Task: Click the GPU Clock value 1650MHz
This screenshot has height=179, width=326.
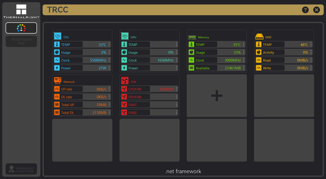Action: click(166, 60)
